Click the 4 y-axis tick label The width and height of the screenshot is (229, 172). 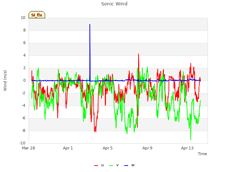24,55
